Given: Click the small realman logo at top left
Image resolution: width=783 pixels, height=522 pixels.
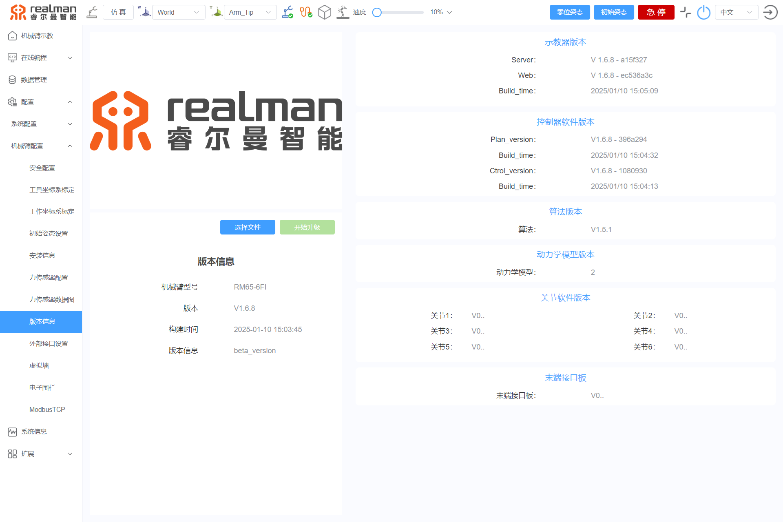Looking at the screenshot, I should click(43, 12).
